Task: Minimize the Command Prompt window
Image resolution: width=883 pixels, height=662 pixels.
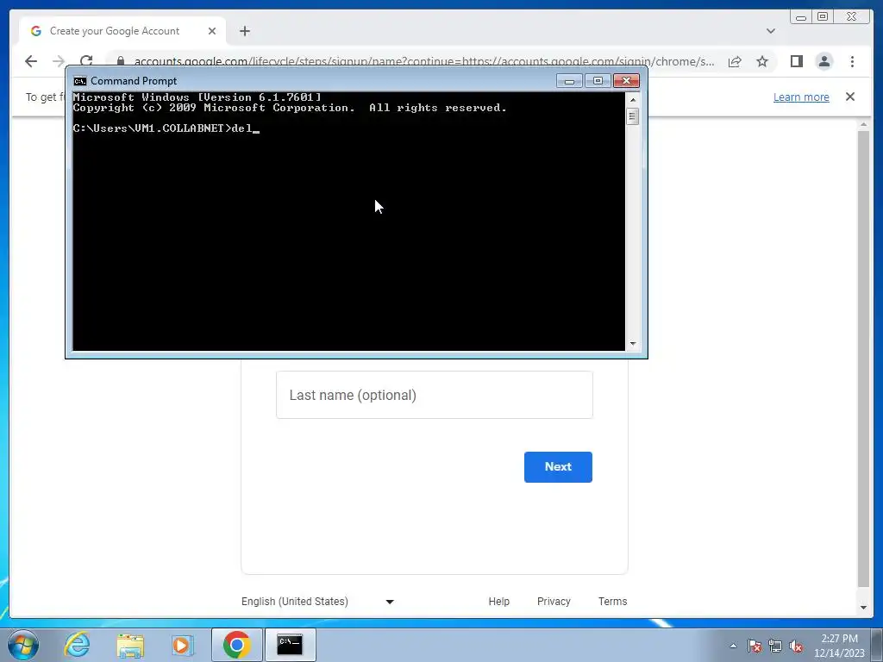Action: coord(569,81)
